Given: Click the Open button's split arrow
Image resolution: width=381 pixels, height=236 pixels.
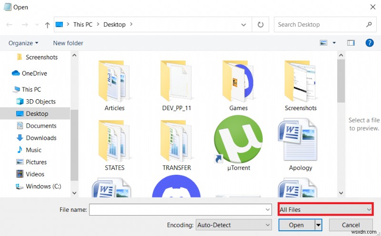Looking at the screenshot, I should [318, 225].
